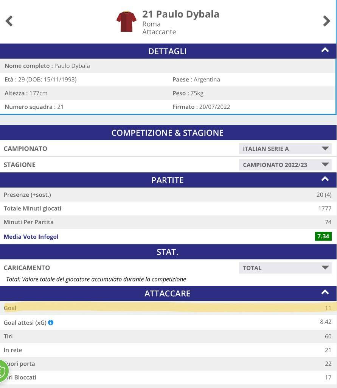Image resolution: width=337 pixels, height=388 pixels.
Task: Click the green shield badge icon
Action: [x=3, y=371]
